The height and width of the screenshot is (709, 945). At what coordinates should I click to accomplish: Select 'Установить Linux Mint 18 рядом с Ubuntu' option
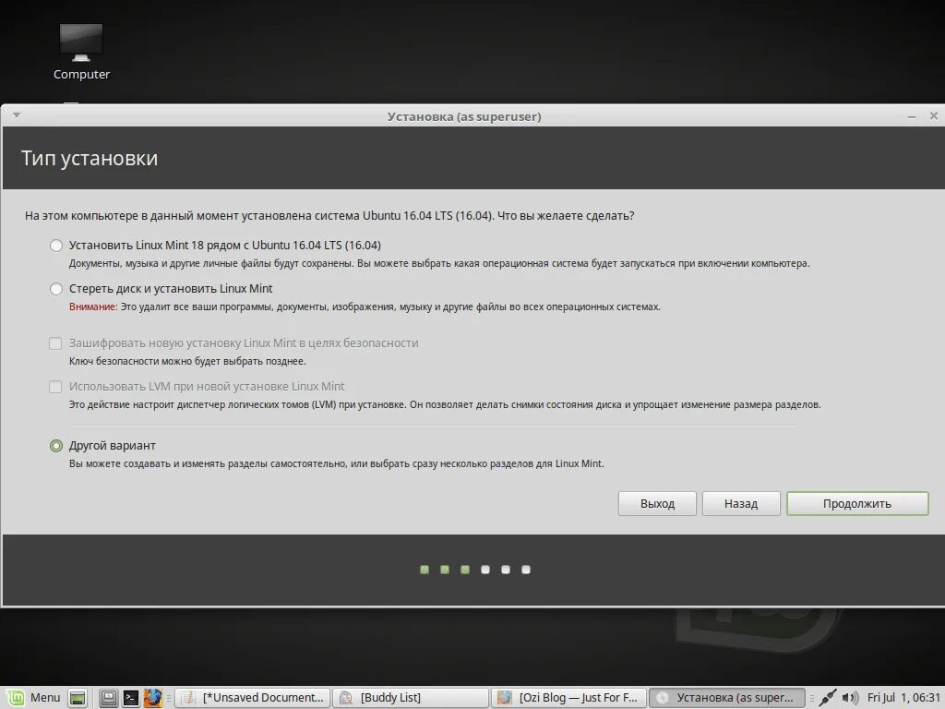click(x=56, y=246)
